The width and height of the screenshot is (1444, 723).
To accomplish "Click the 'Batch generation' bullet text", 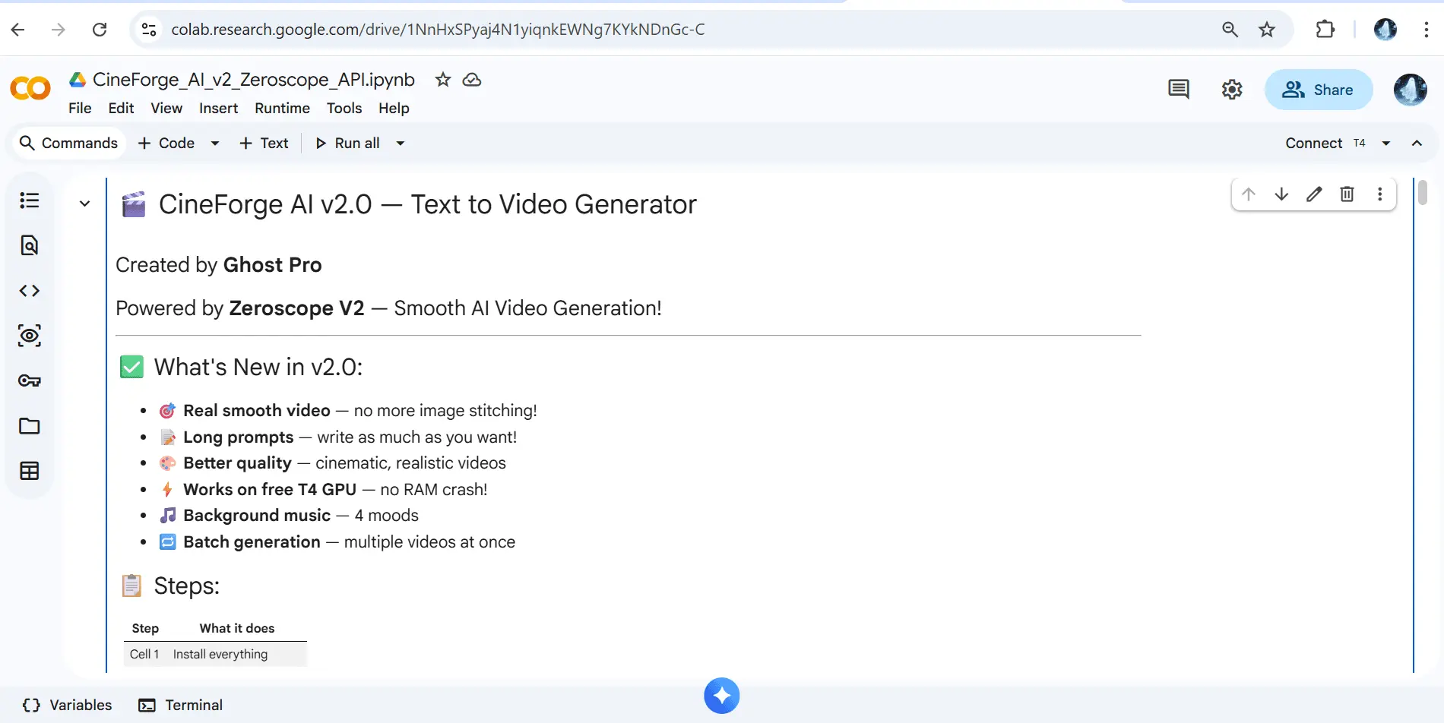I will coord(252,542).
